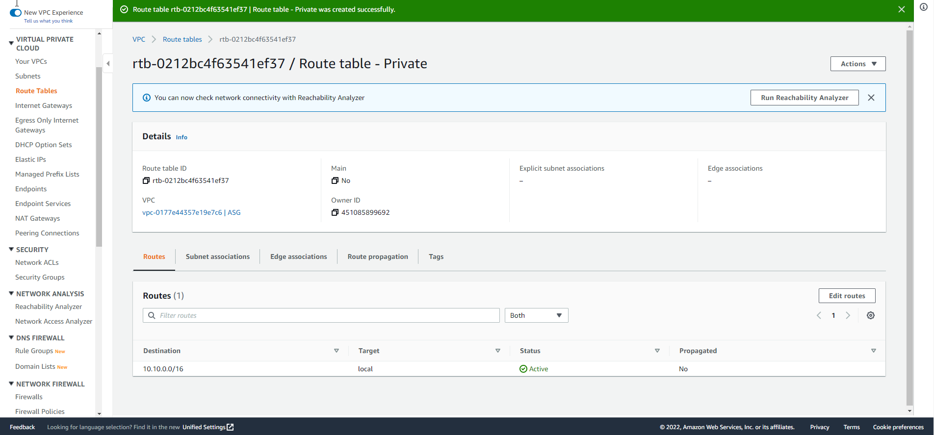Image resolution: width=934 pixels, height=435 pixels.
Task: Collapse the Virtual Private Cloud section
Action: point(11,43)
